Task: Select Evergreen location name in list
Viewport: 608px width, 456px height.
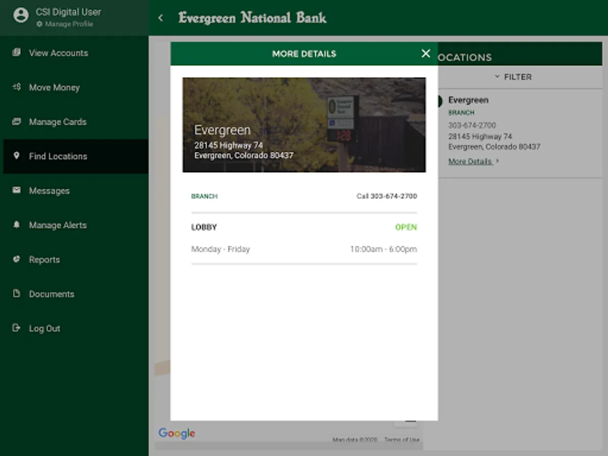Action: 468,100
